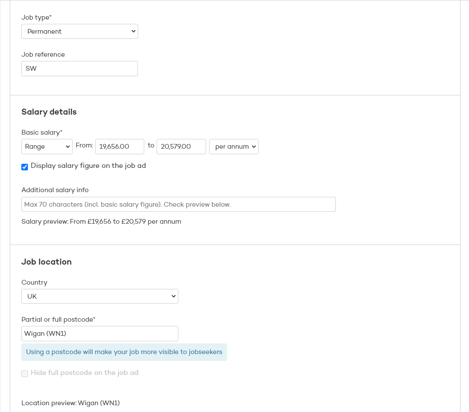Uncheck the Display salary figure checkbox
The image size is (469, 412).
coord(25,167)
